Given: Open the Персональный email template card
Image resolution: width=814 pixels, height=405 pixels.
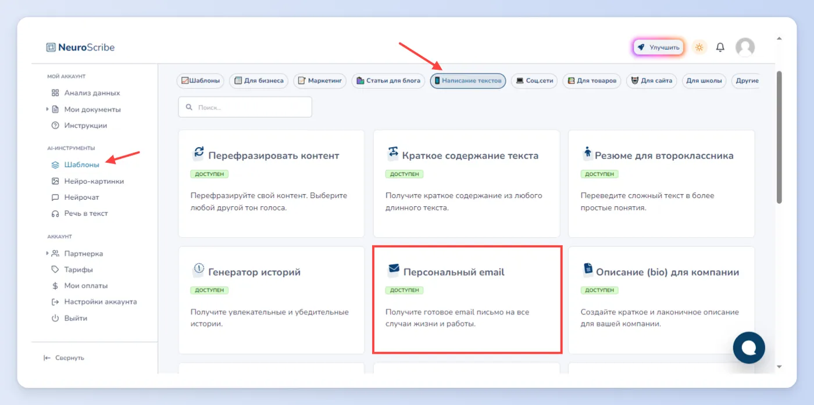Looking at the screenshot, I should 467,299.
